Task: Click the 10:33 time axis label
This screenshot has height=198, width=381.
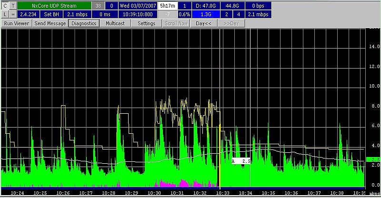Action: (223, 193)
